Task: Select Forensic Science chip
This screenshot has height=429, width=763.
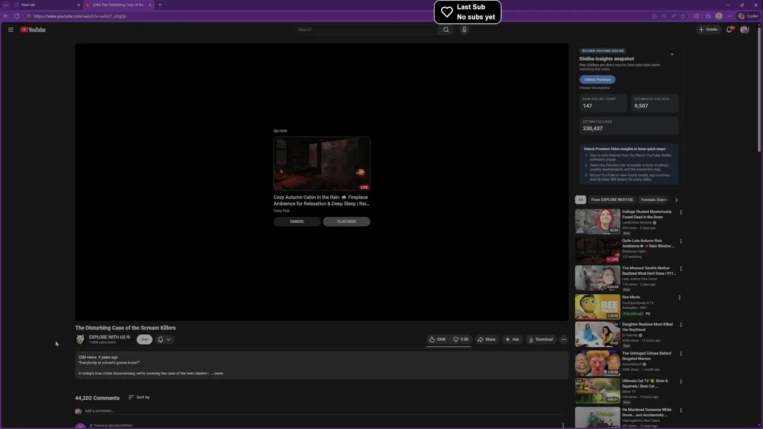Action: pos(655,200)
